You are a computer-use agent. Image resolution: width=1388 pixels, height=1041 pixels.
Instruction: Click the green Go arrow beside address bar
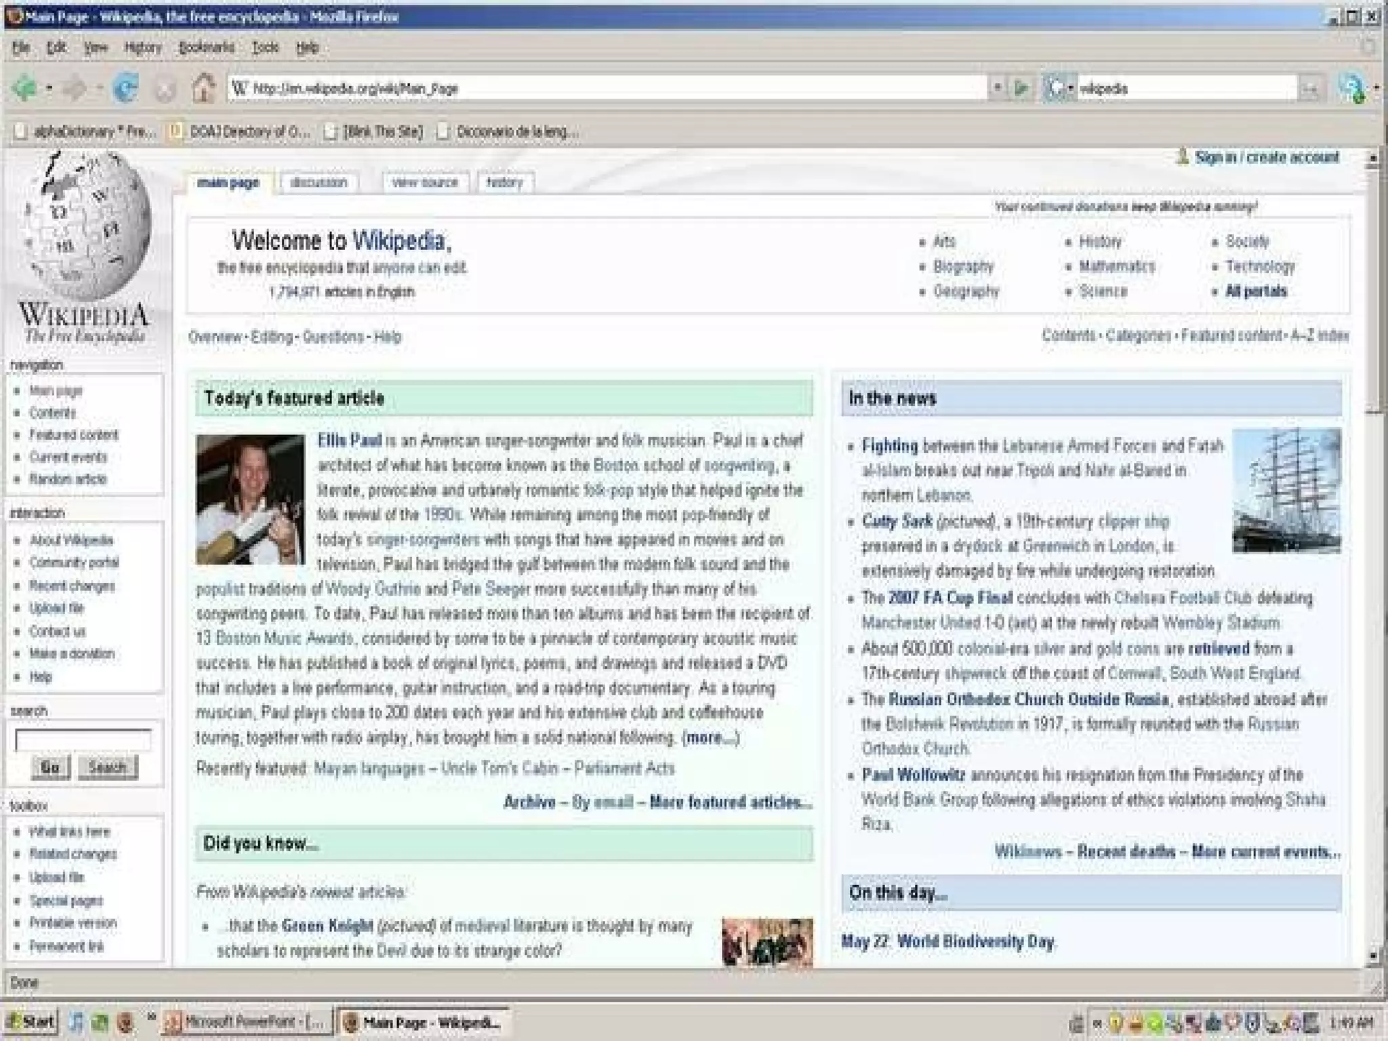[1021, 88]
